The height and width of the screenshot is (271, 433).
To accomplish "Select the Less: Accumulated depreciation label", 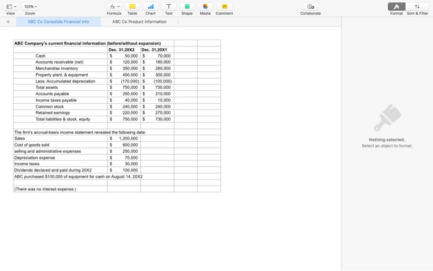I will pos(61,81).
